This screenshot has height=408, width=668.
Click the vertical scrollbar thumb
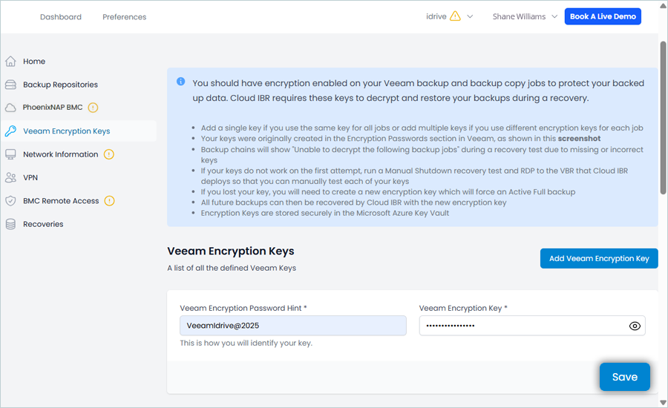point(663,117)
